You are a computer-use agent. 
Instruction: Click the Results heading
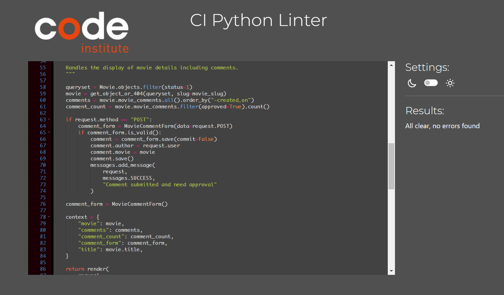(425, 111)
